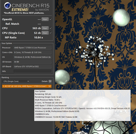The height and width of the screenshot is (134, 136).
Task: Click the GFX Board field showing GeForce GTX 1070
Action: coord(33,67)
